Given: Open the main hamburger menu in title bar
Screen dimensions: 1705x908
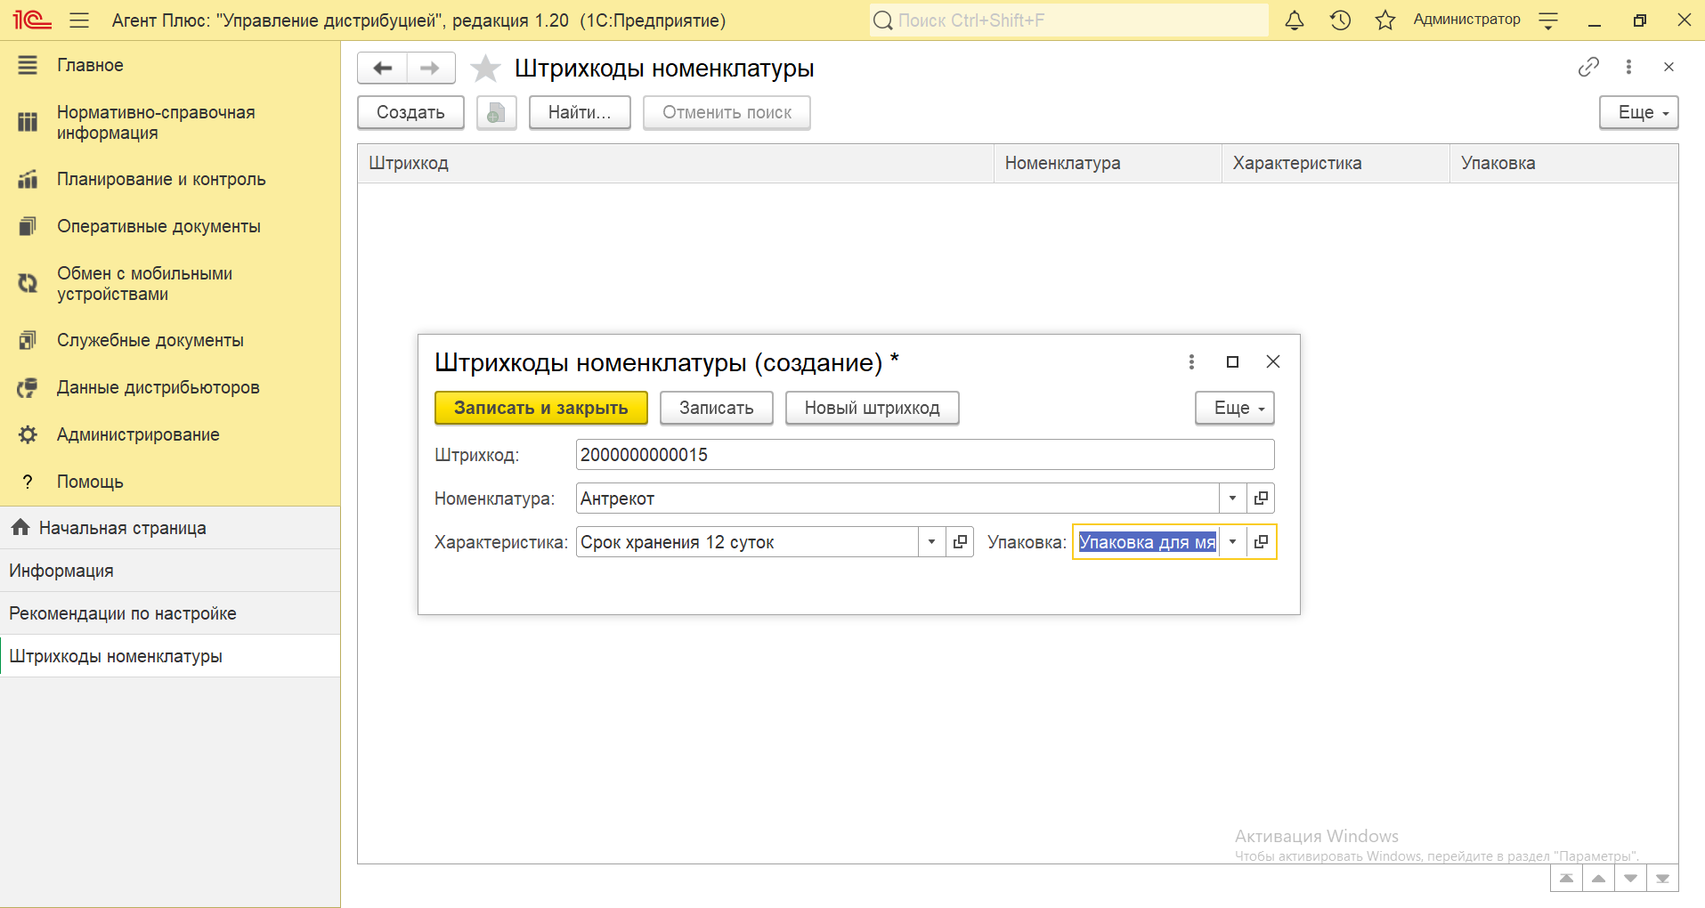Looking at the screenshot, I should 79,20.
